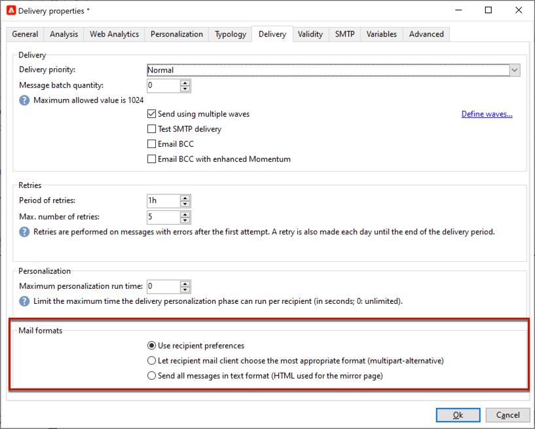
Task: Increase Message batch quantity with up arrow
Action: [x=185, y=83]
